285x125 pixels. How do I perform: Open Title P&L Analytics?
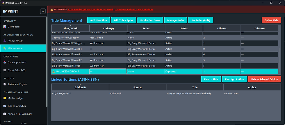(x=23, y=106)
